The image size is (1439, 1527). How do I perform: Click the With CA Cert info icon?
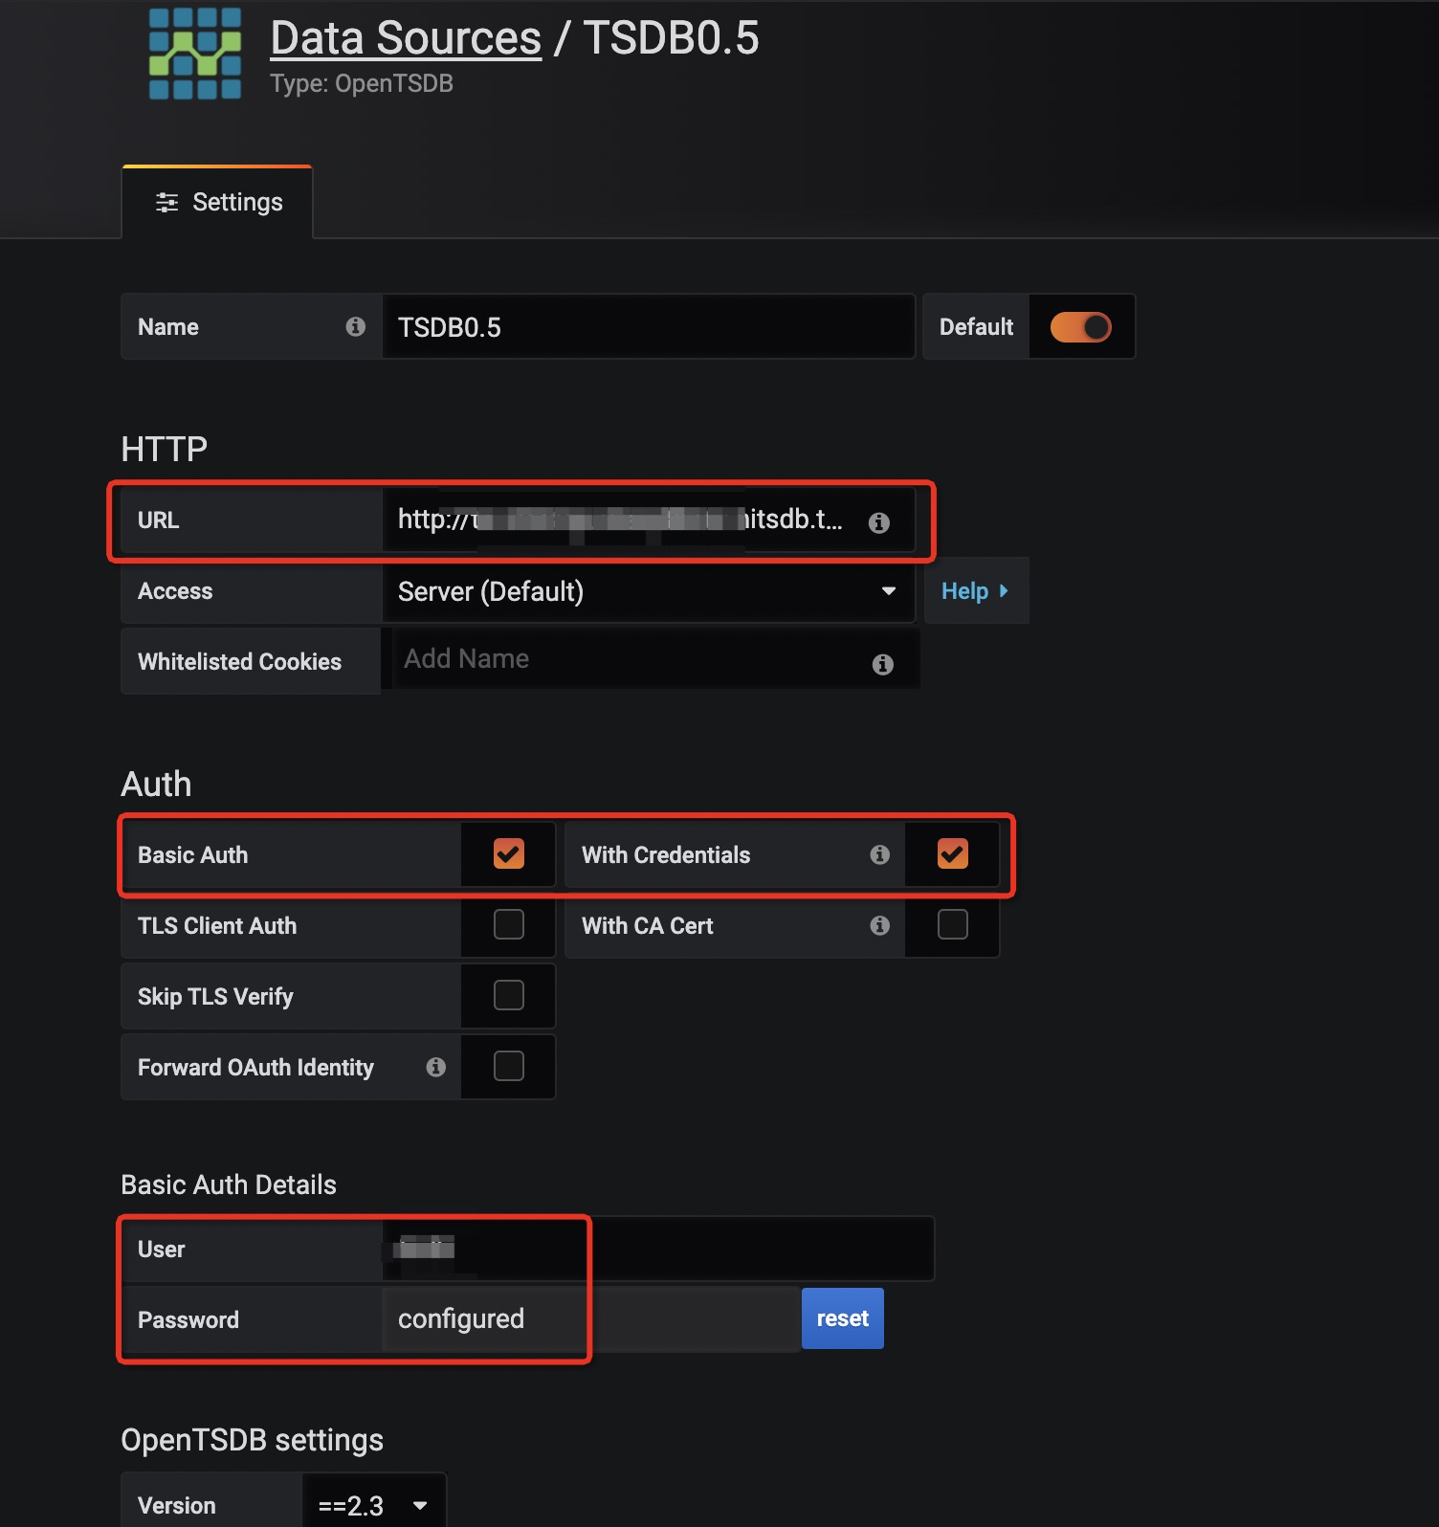(880, 925)
